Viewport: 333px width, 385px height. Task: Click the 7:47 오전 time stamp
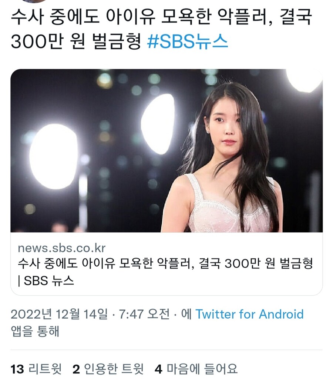(144, 314)
